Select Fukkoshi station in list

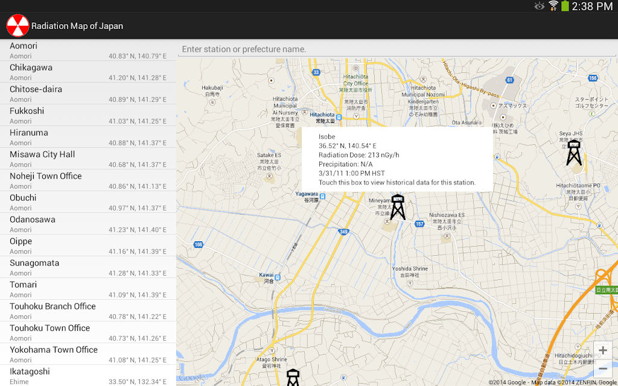click(x=88, y=115)
